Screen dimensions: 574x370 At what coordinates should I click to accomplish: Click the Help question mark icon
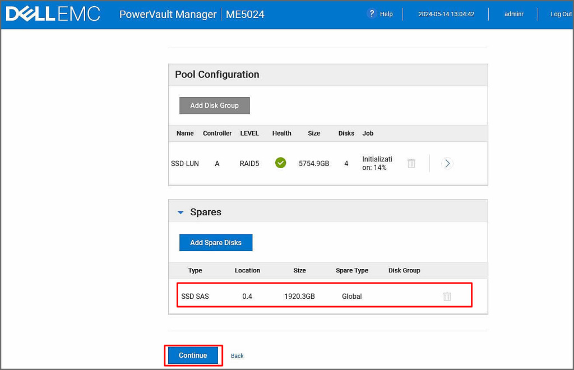pos(371,13)
